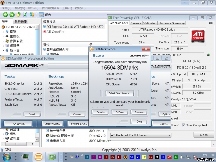Click the orange EVEREST info tray icon
The height and width of the screenshot is (162, 216).
click(x=125, y=157)
